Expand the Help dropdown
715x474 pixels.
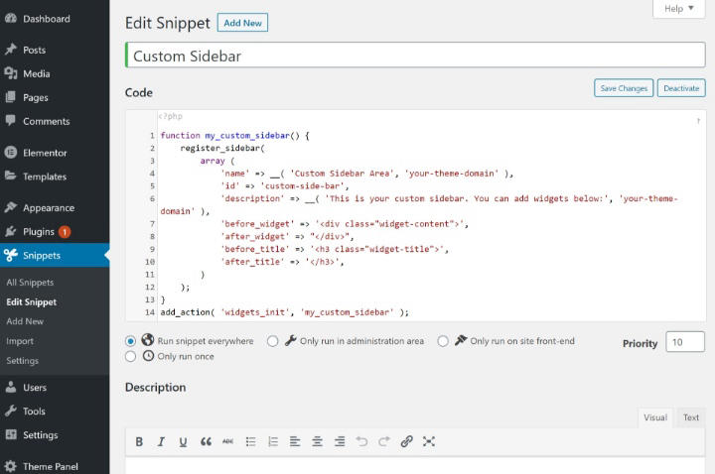coord(678,9)
